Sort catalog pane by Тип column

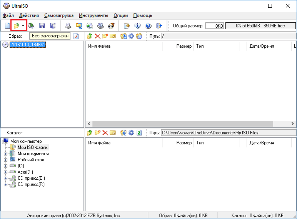pyautogui.click(x=217, y=143)
